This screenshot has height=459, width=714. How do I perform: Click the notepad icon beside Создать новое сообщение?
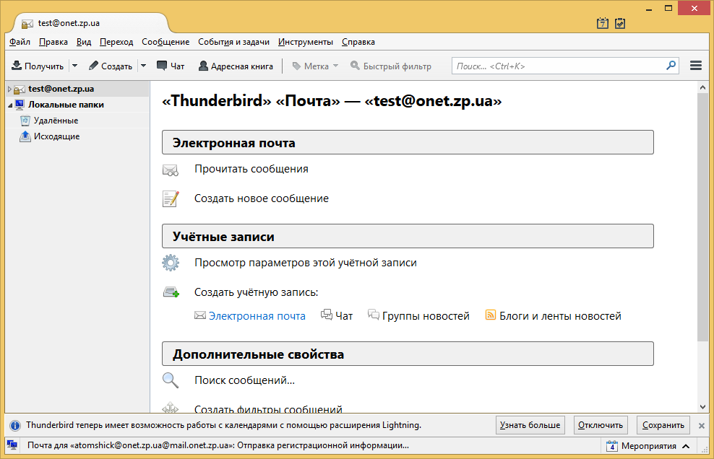[x=171, y=198]
